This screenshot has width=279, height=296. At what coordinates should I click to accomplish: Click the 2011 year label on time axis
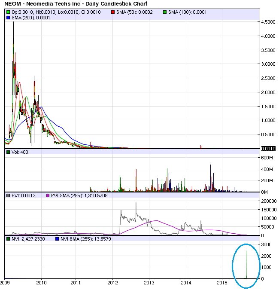pyautogui.click(x=76, y=283)
